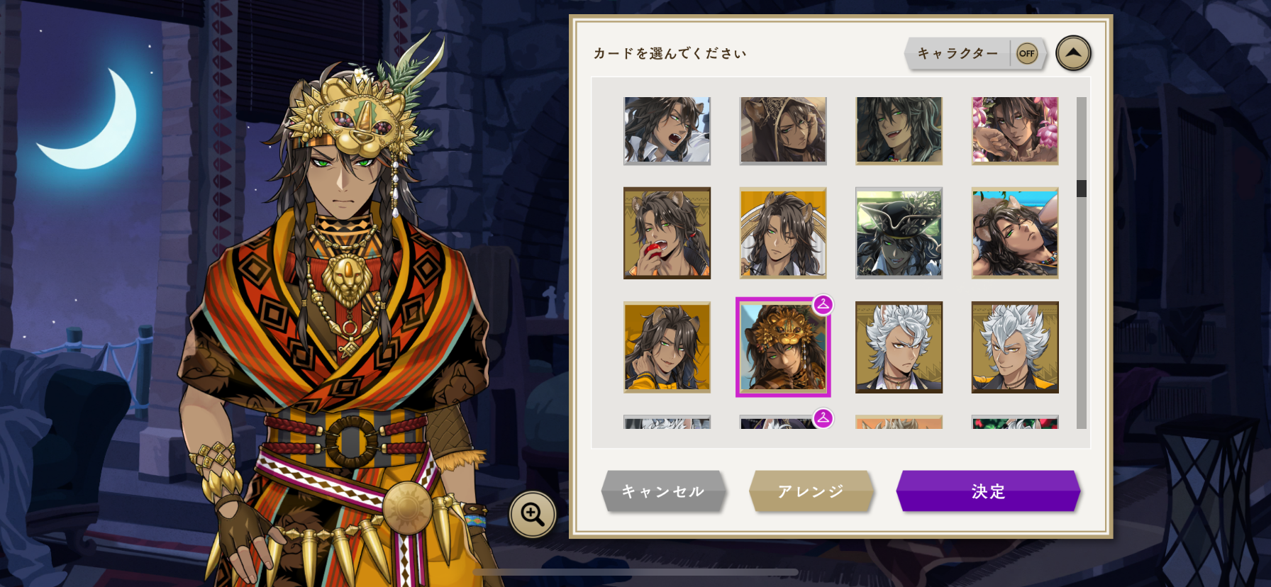Select the pink flowers character card
Screen dimensions: 1271x587
(1015, 131)
